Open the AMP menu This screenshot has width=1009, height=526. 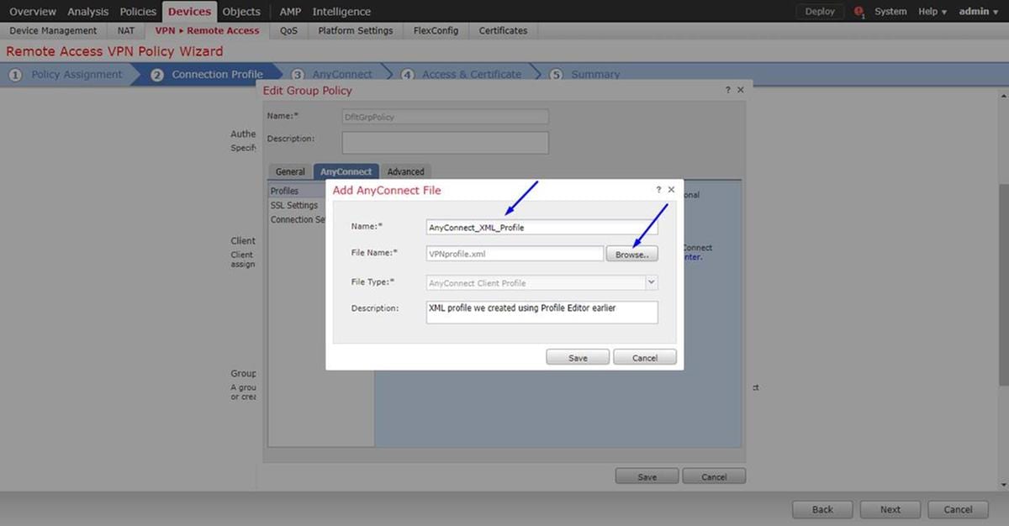(x=290, y=12)
